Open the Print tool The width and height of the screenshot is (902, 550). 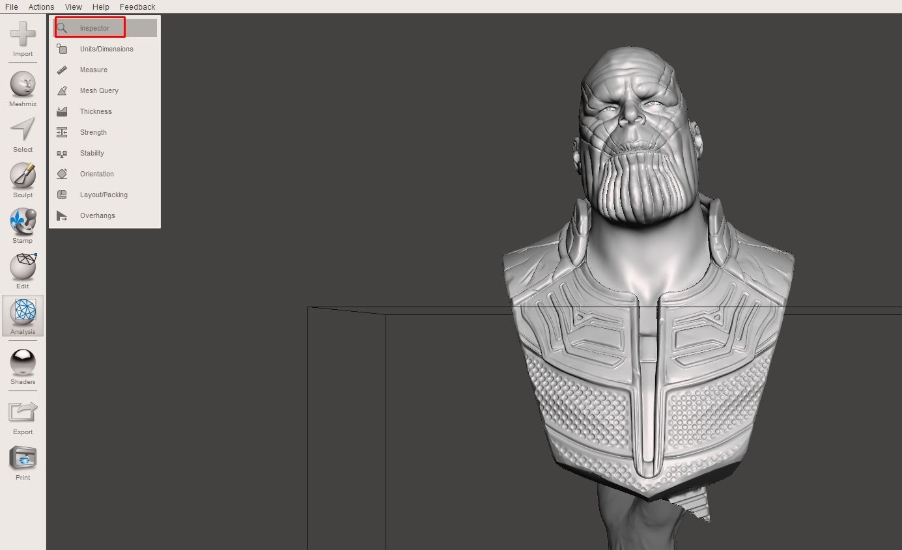22,460
